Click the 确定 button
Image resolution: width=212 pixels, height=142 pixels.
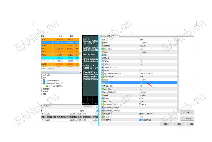click(166, 124)
